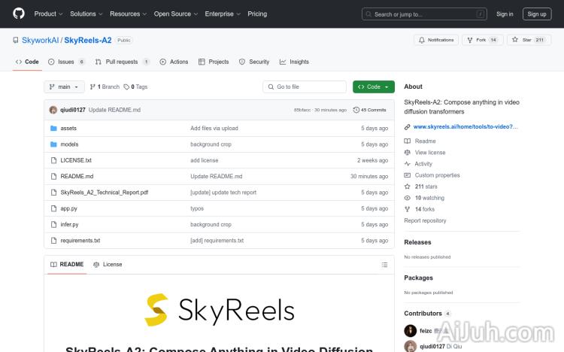Open the 10 watching link
The image size is (564, 352).
(x=429, y=198)
